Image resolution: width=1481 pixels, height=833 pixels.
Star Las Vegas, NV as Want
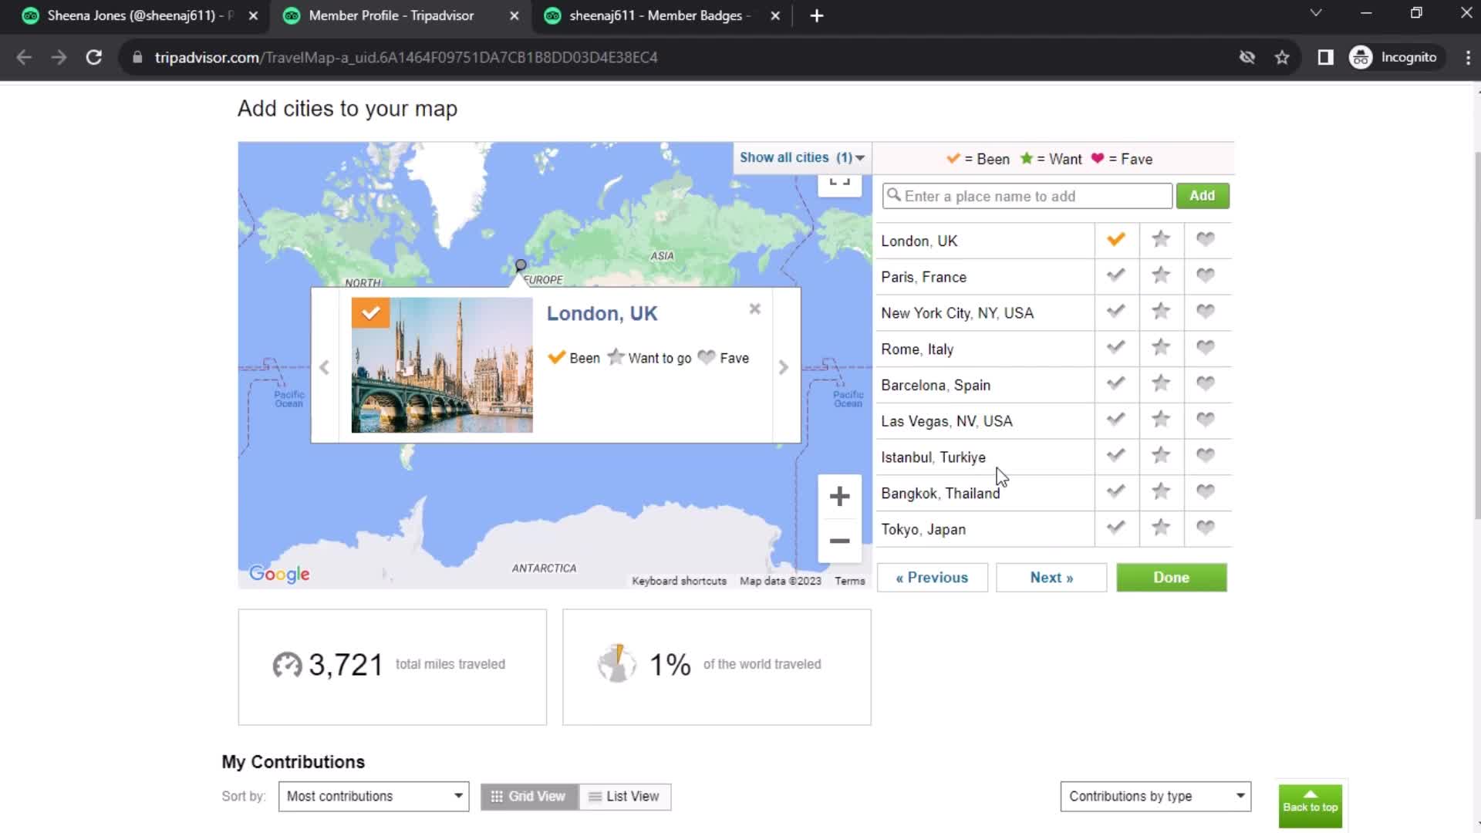(1160, 420)
